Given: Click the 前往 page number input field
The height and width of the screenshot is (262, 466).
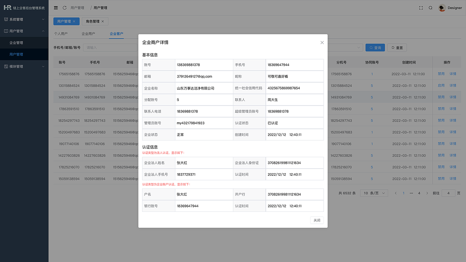Looking at the screenshot, I should 448,193.
